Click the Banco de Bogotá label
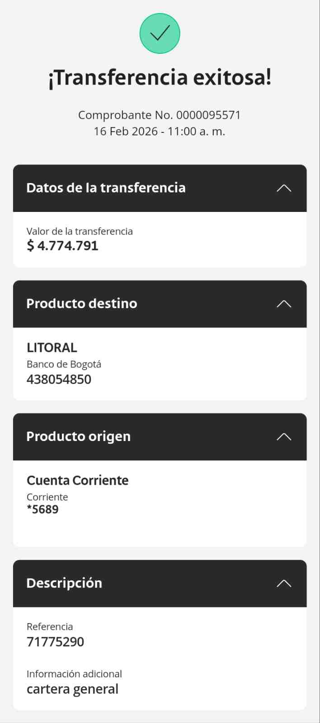This screenshot has height=723, width=320. (64, 364)
